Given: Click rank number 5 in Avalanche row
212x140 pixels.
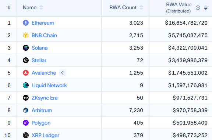Looking at the screenshot, I should point(9,73).
